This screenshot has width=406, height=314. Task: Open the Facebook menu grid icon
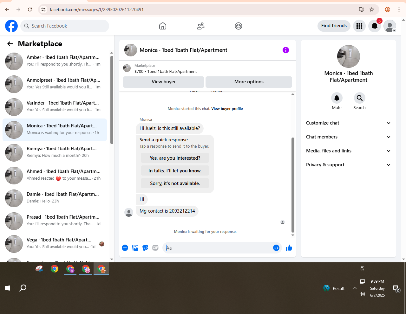click(x=359, y=26)
